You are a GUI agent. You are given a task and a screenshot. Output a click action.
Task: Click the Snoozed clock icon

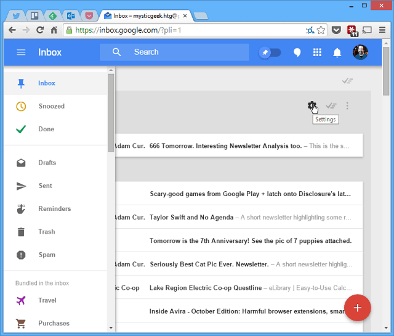[x=21, y=106]
